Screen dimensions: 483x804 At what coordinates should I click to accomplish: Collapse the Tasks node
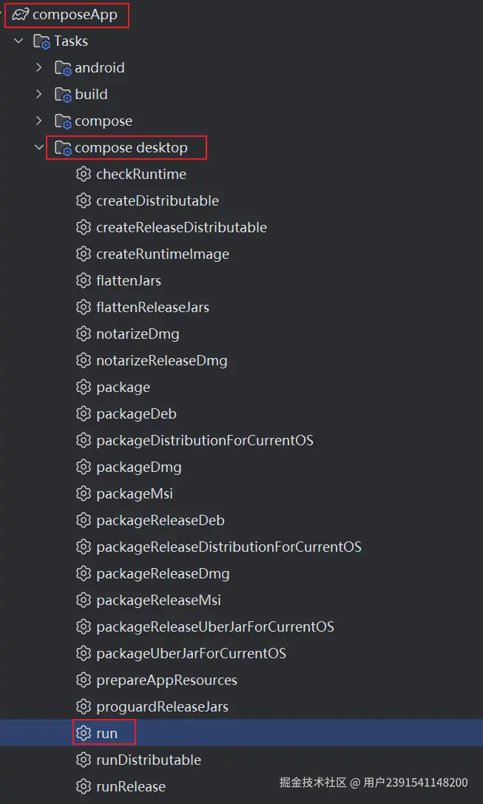[18, 41]
